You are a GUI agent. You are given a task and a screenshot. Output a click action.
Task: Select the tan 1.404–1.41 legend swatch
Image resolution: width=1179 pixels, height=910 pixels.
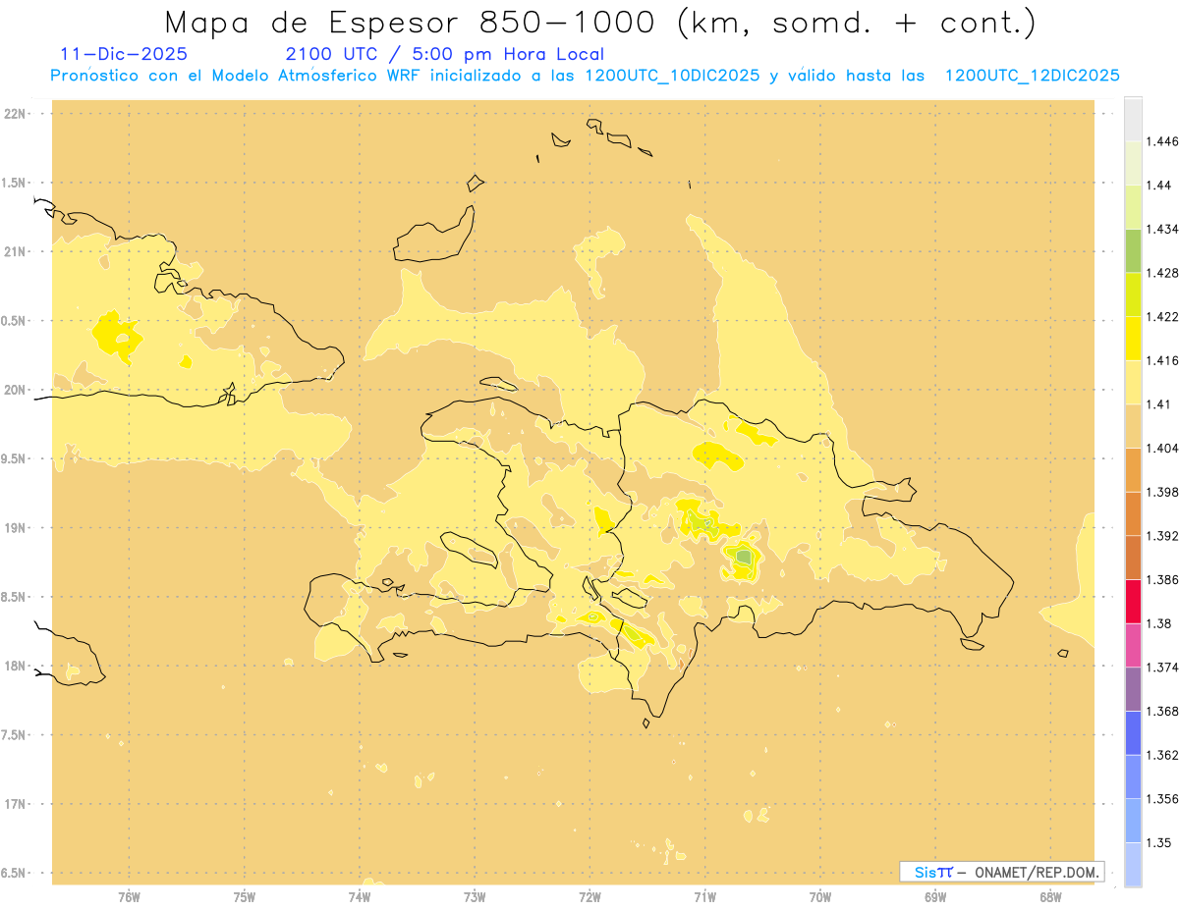pyautogui.click(x=1133, y=426)
